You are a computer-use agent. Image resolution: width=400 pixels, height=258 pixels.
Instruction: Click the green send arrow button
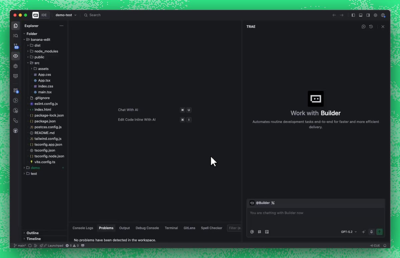pyautogui.click(x=380, y=232)
